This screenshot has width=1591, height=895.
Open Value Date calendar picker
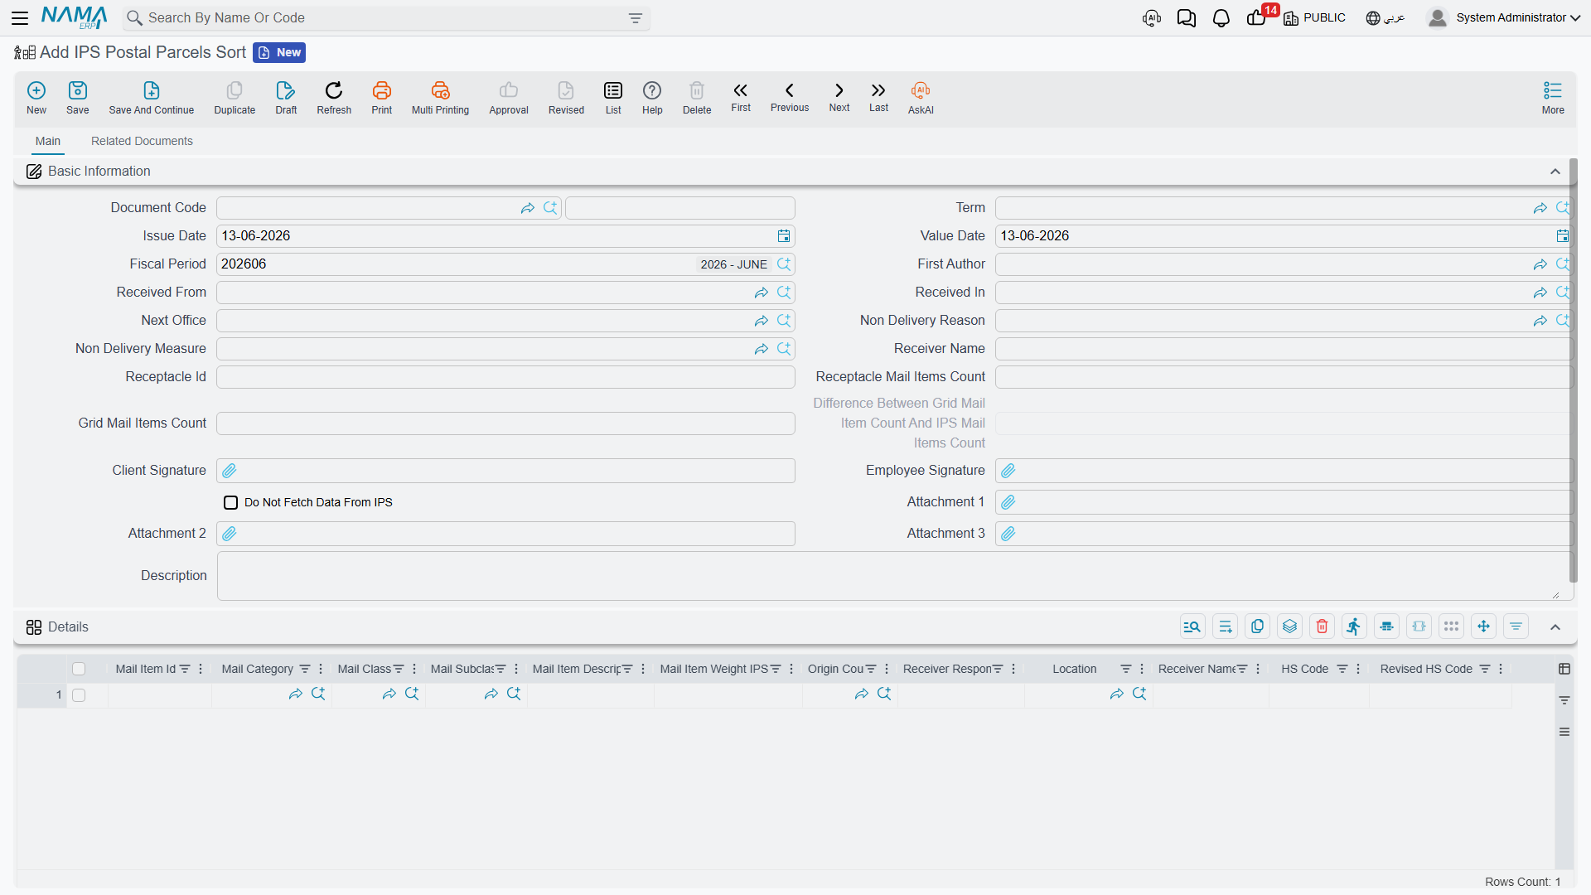[x=1563, y=236]
